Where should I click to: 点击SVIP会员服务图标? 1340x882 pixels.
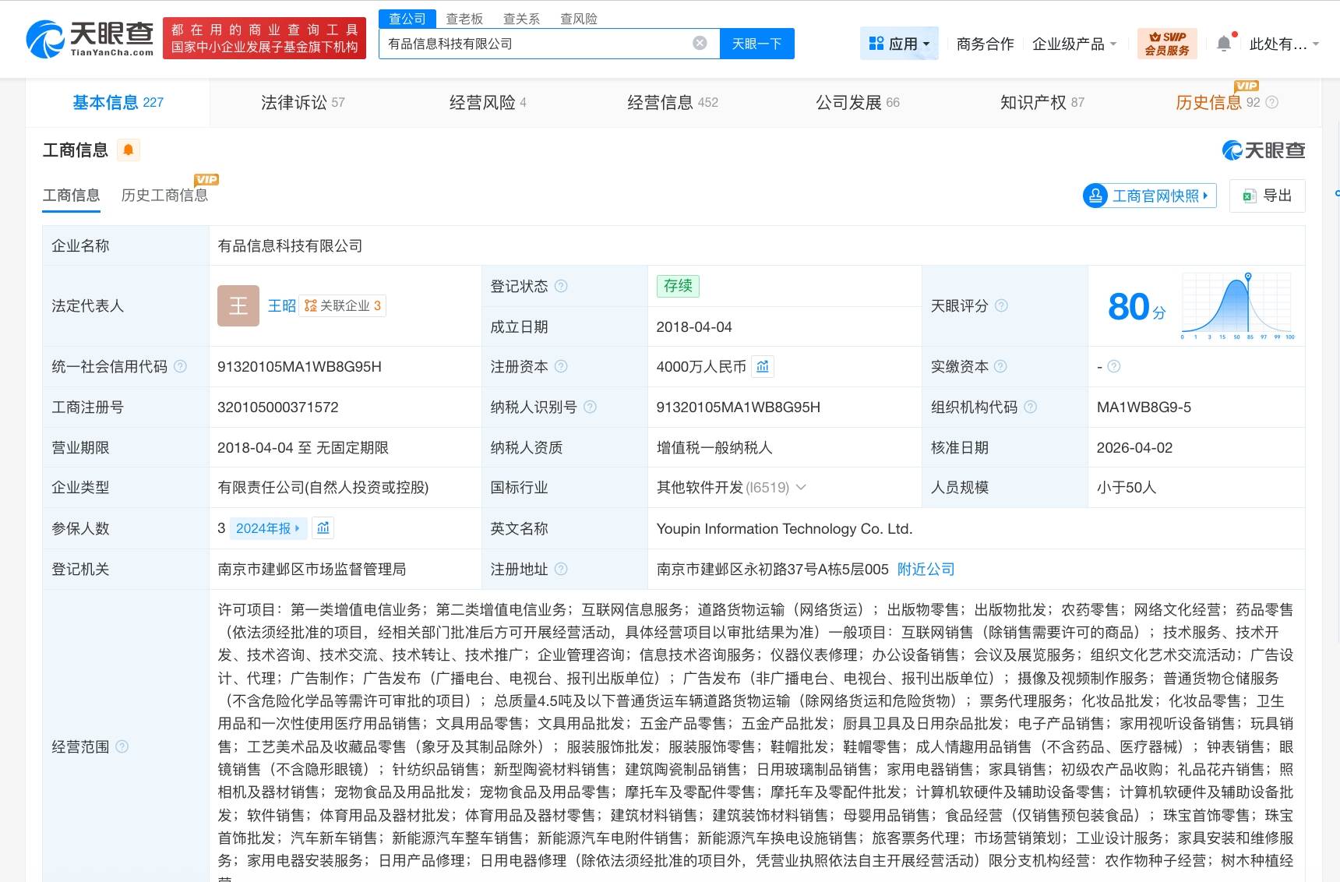click(1166, 43)
